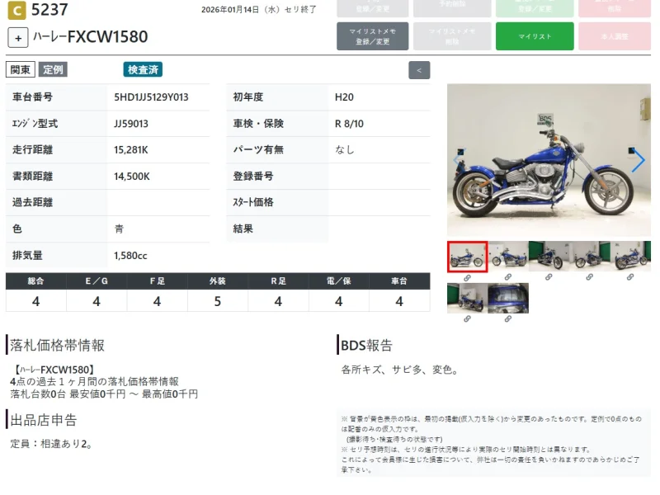Click the 落札価格帯情報 heading

click(x=57, y=345)
